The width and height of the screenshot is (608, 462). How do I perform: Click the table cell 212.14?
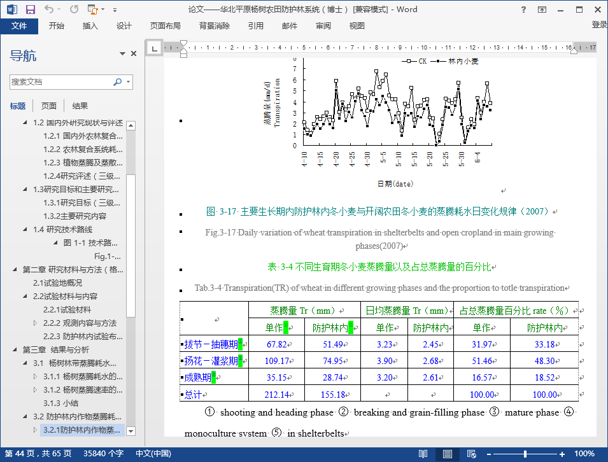(x=276, y=395)
